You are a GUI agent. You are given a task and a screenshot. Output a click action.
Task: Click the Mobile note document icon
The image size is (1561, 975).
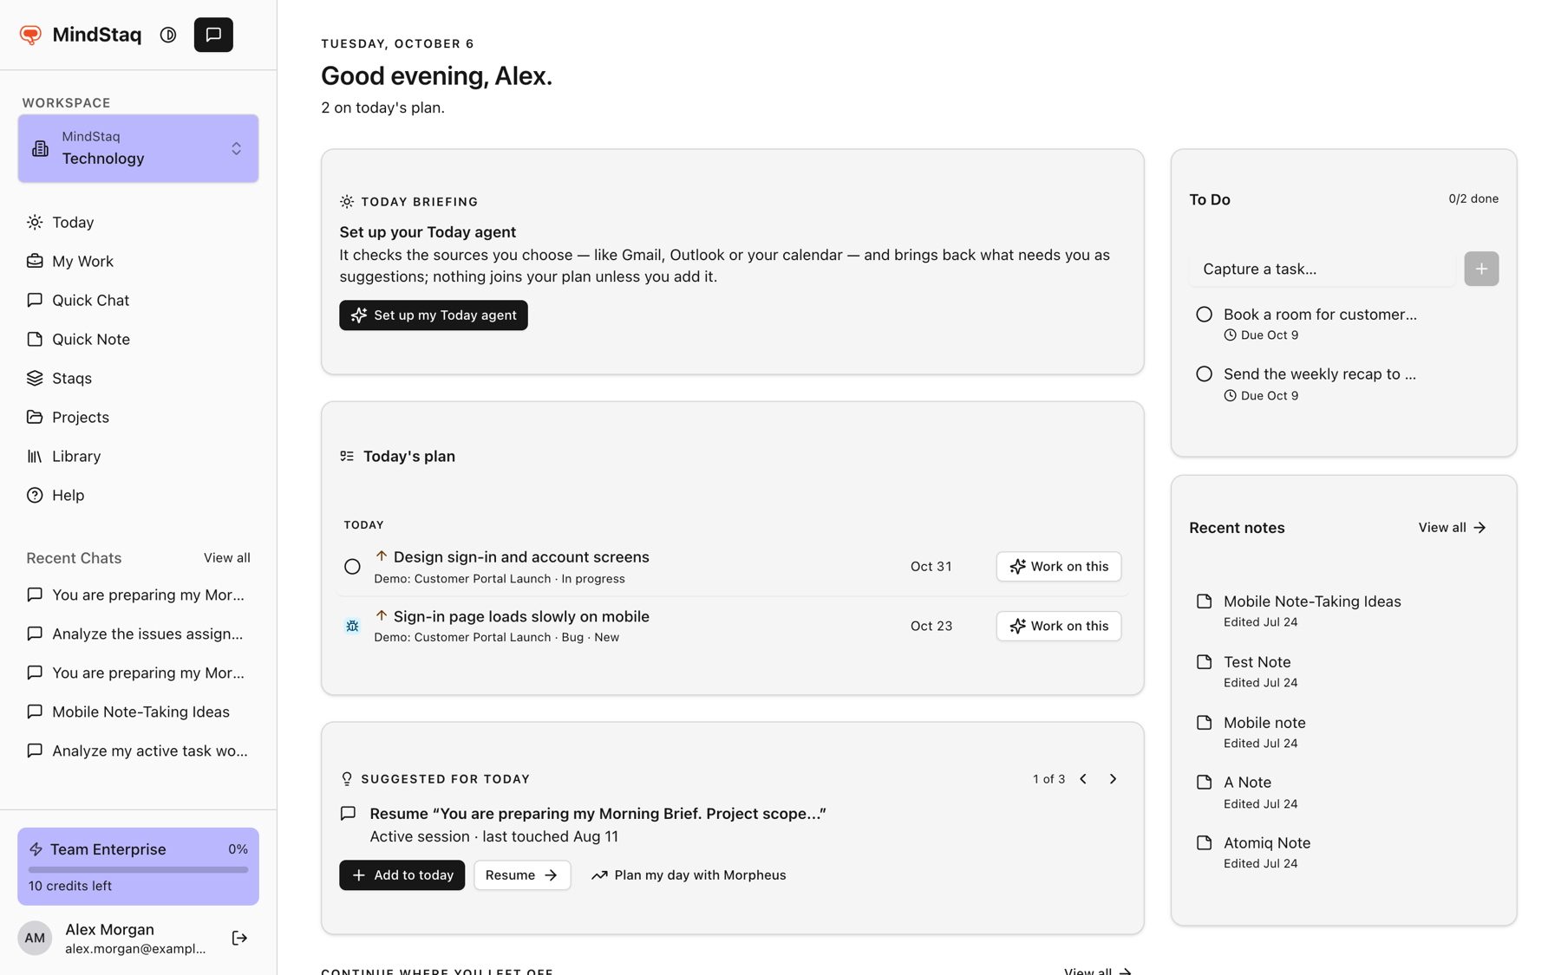click(x=1204, y=722)
